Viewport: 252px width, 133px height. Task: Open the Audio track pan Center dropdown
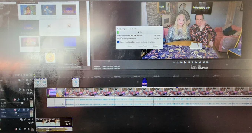18,105
